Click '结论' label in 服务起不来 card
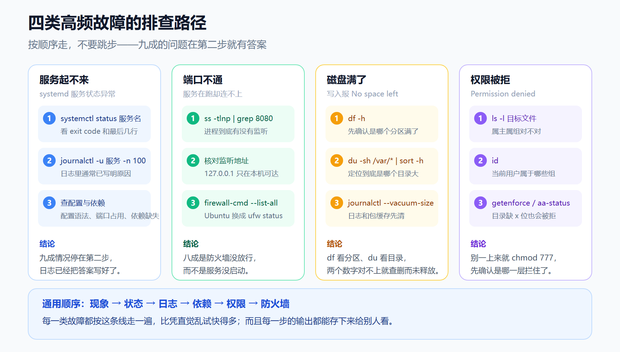This screenshot has height=352, width=620. click(x=47, y=244)
